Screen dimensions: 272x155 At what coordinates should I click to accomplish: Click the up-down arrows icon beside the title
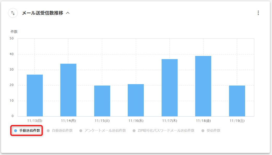tap(13, 13)
